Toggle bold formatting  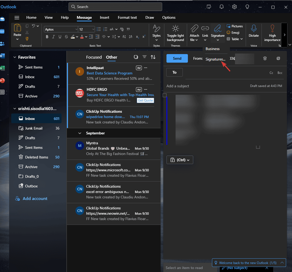[47, 37]
